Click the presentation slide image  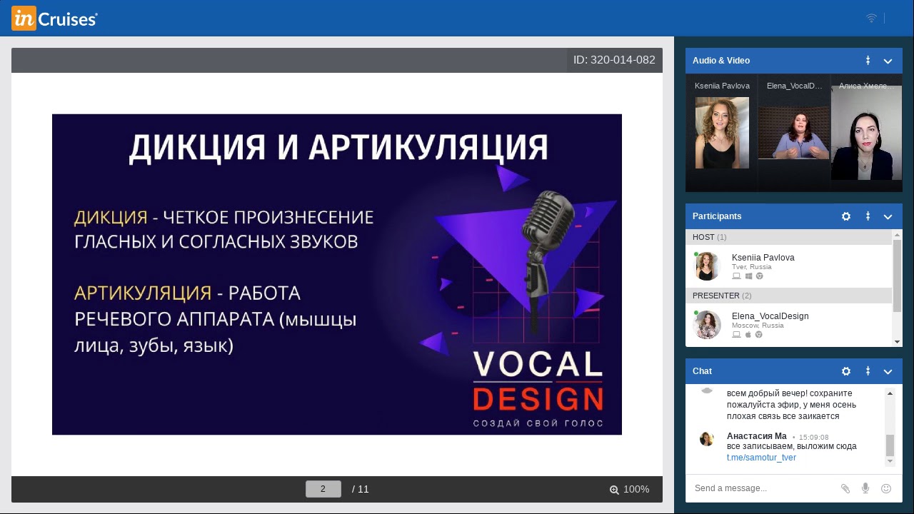(x=337, y=274)
